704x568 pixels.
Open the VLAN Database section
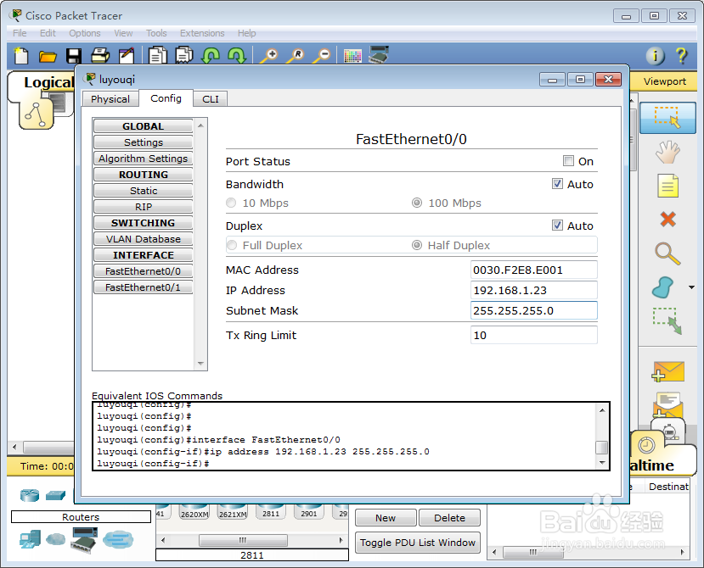tap(144, 239)
